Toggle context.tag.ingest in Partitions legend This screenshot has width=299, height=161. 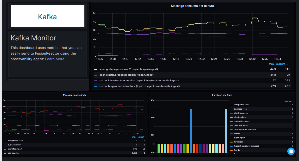pyautogui.click(x=242, y=121)
